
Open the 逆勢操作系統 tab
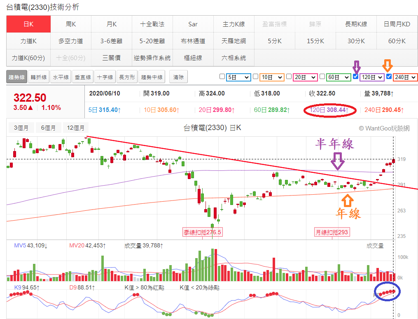click(x=152, y=58)
